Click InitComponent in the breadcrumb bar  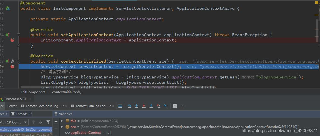(x=33, y=92)
